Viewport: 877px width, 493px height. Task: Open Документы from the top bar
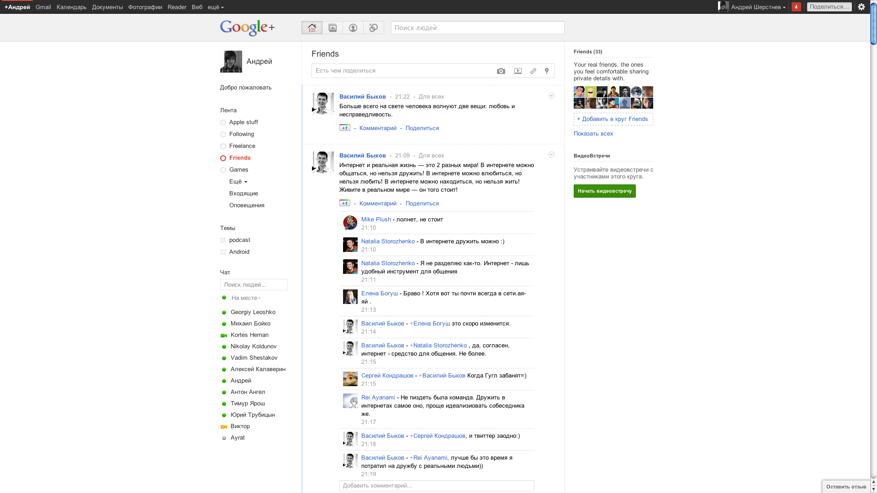(x=107, y=7)
